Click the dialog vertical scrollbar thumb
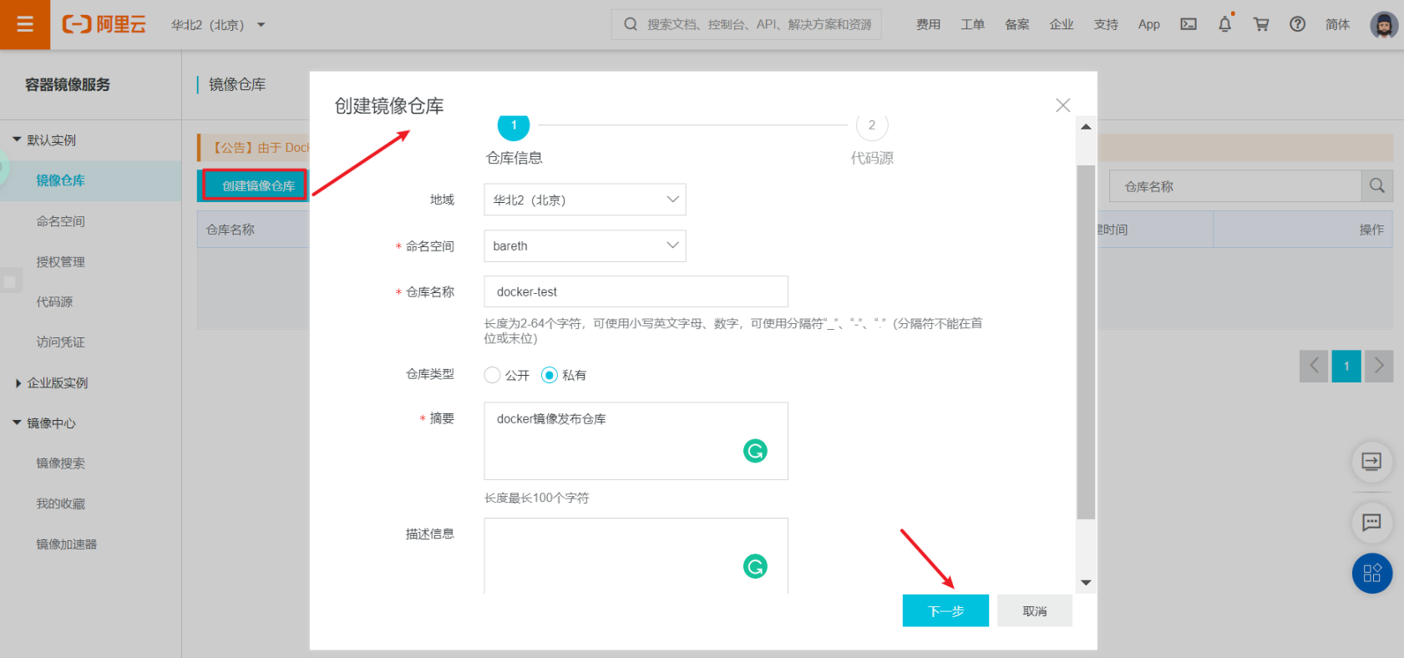 1086,342
